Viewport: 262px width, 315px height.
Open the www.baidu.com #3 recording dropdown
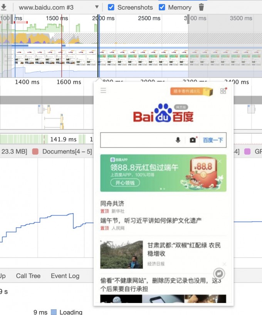tap(59, 7)
